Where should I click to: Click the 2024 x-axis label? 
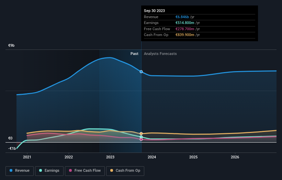152,157
